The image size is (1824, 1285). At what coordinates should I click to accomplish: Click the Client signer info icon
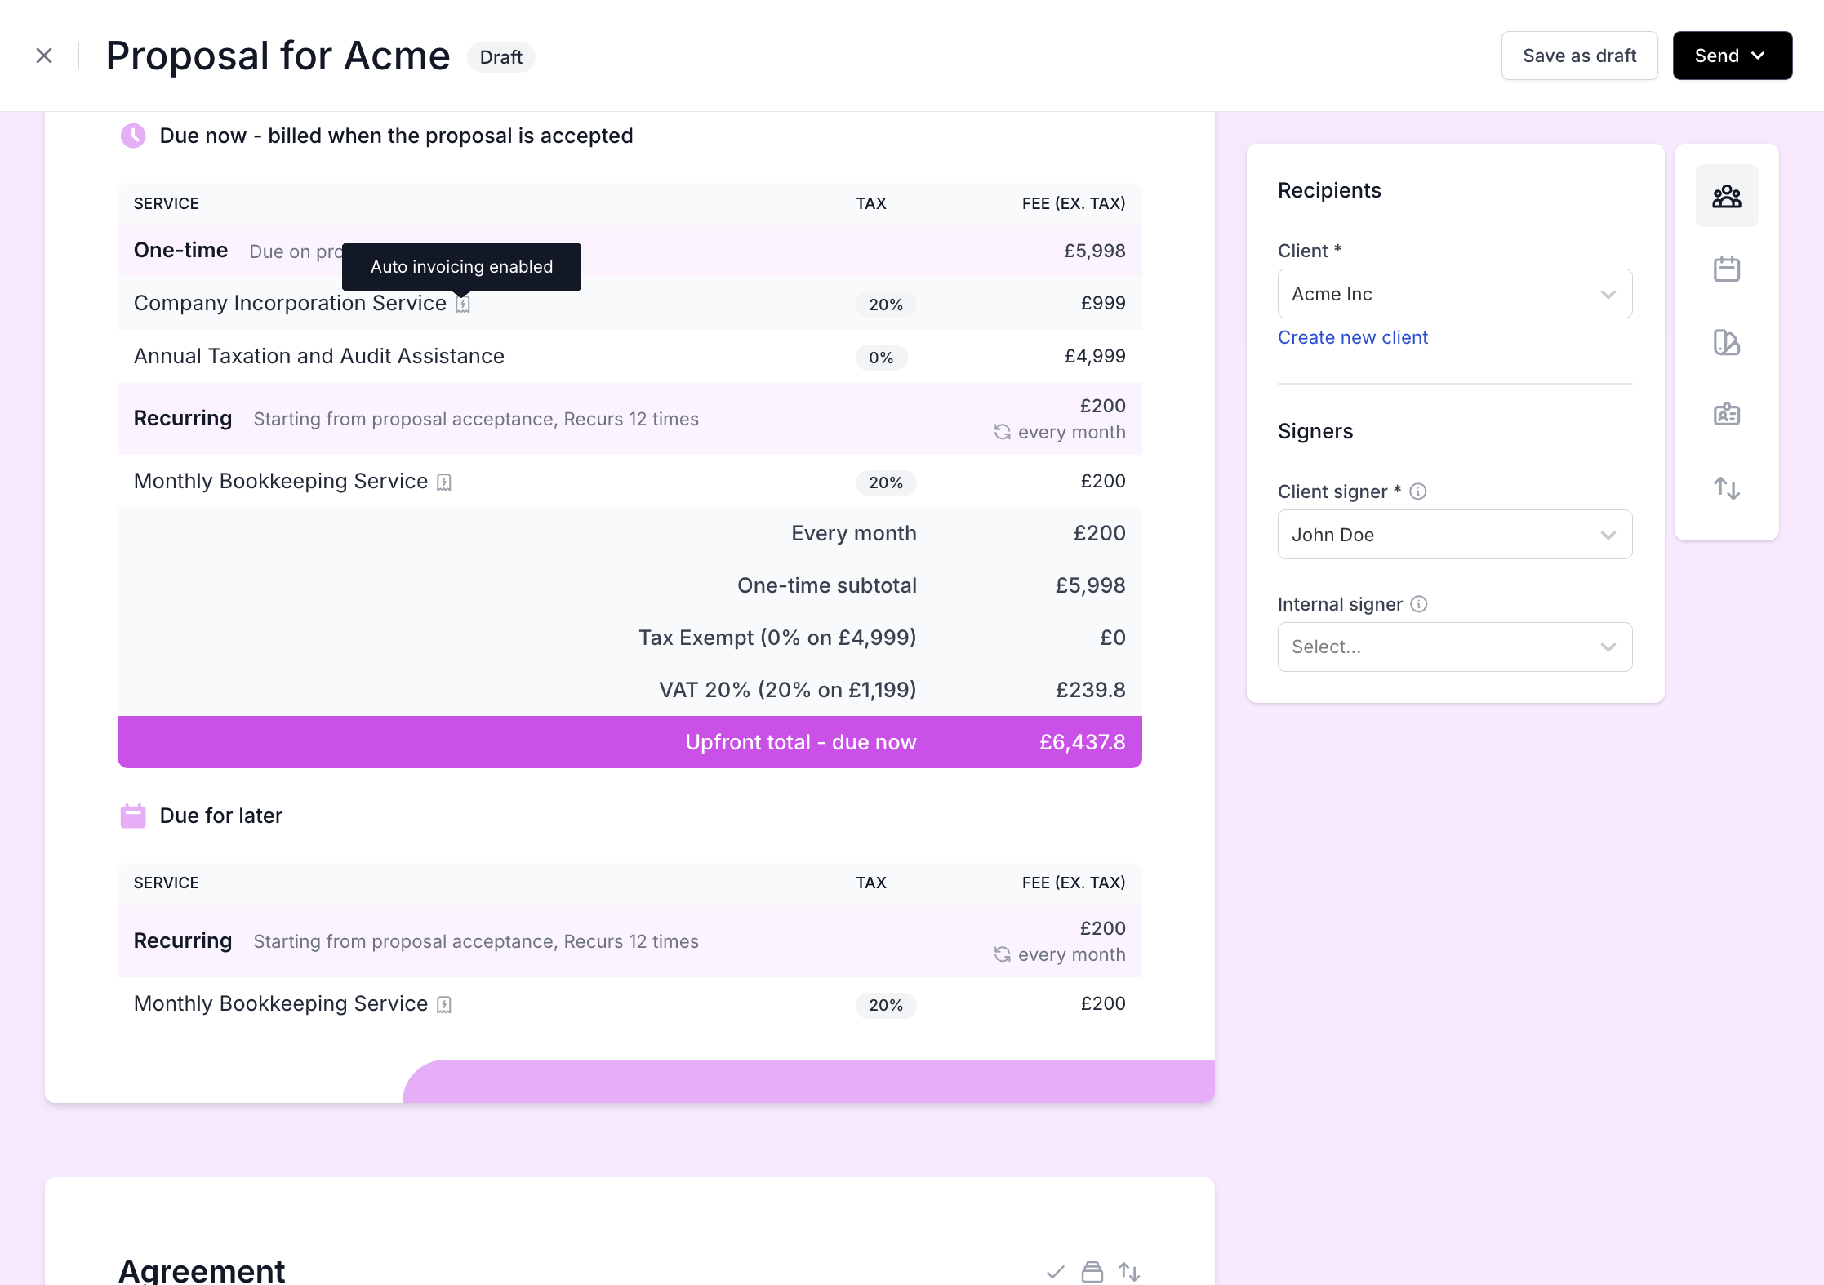pos(1418,491)
